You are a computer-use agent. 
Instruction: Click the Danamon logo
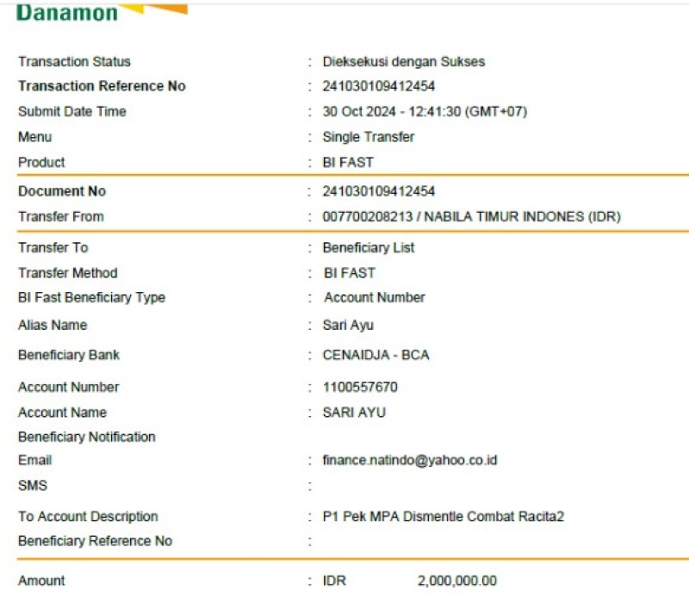pos(102,12)
